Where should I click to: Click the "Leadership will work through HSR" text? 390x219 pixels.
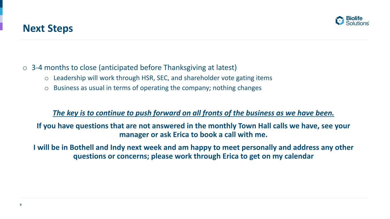[163, 78]
